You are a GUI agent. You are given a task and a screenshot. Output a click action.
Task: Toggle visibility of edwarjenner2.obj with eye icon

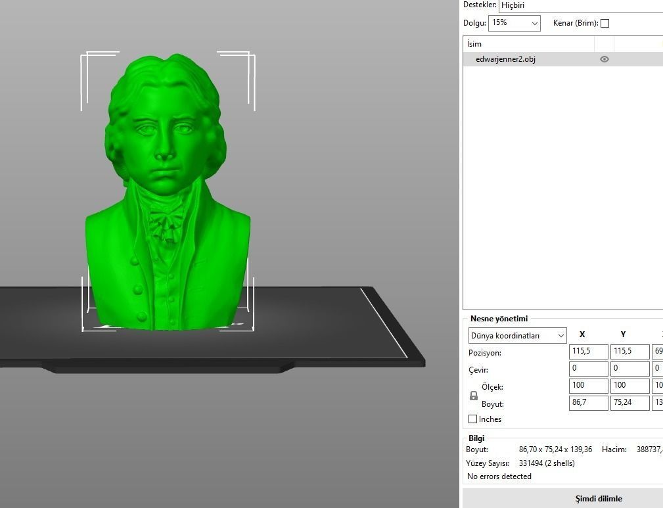604,58
